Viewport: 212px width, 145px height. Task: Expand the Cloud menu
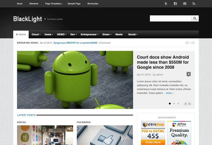click(x=36, y=35)
